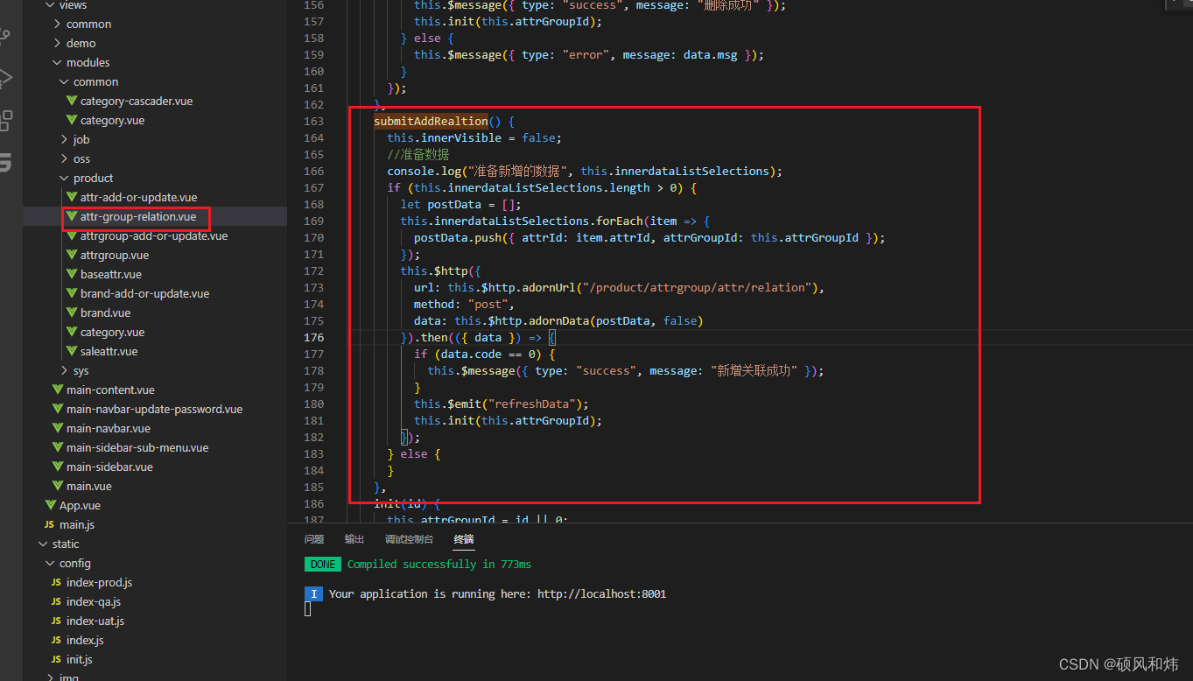Open file saleattr.vue

point(109,352)
